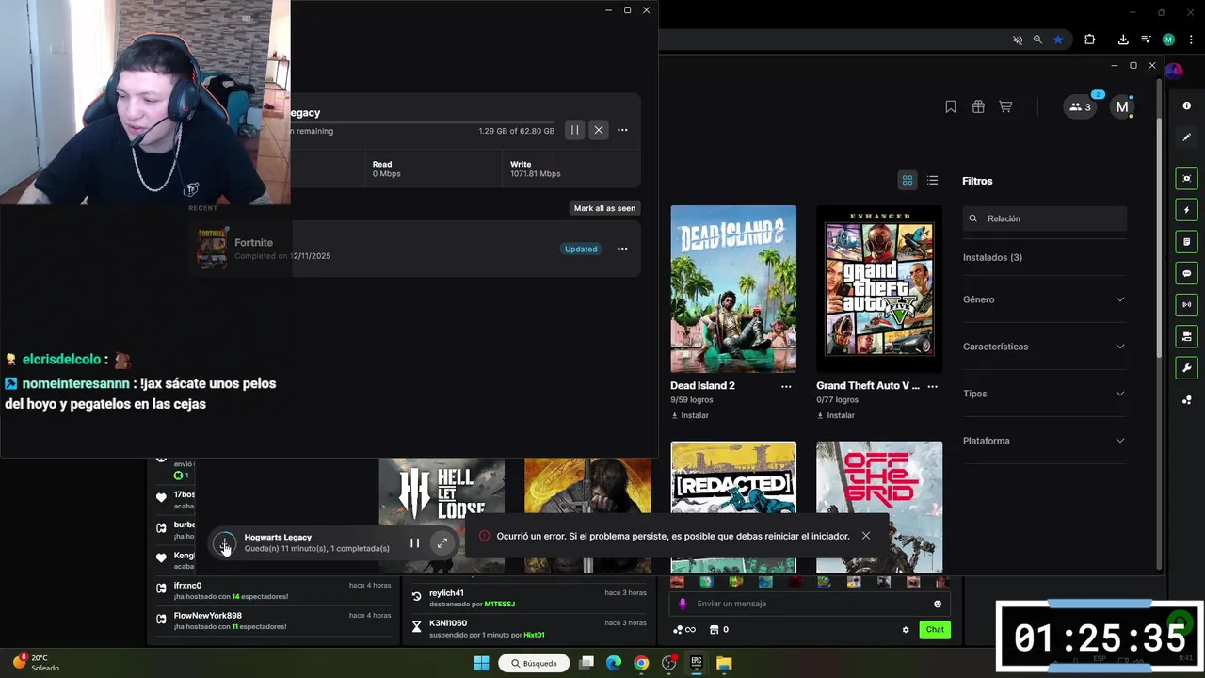Screen dimensions: 1205x678
Task: Open the chat emoji picker
Action: 938,604
